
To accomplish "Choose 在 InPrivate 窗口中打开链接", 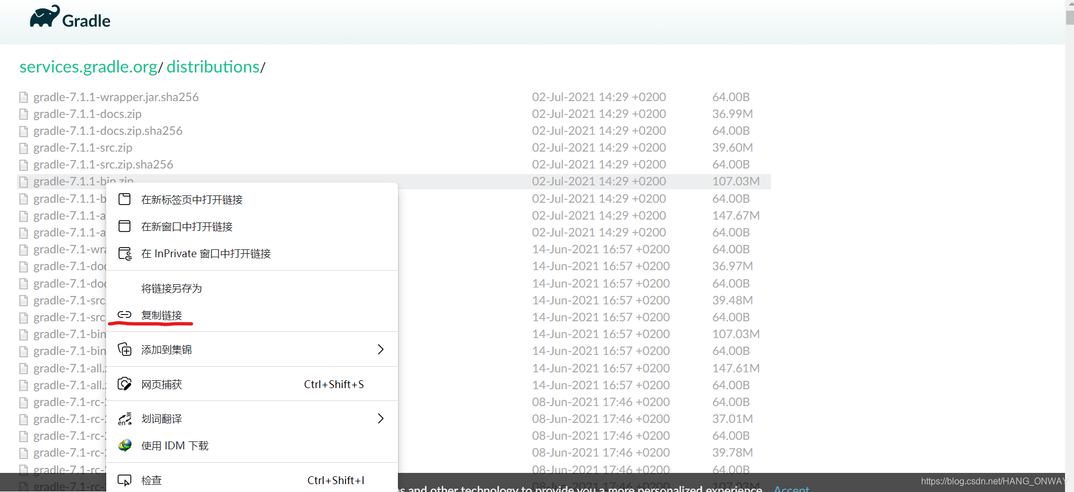I will point(252,253).
